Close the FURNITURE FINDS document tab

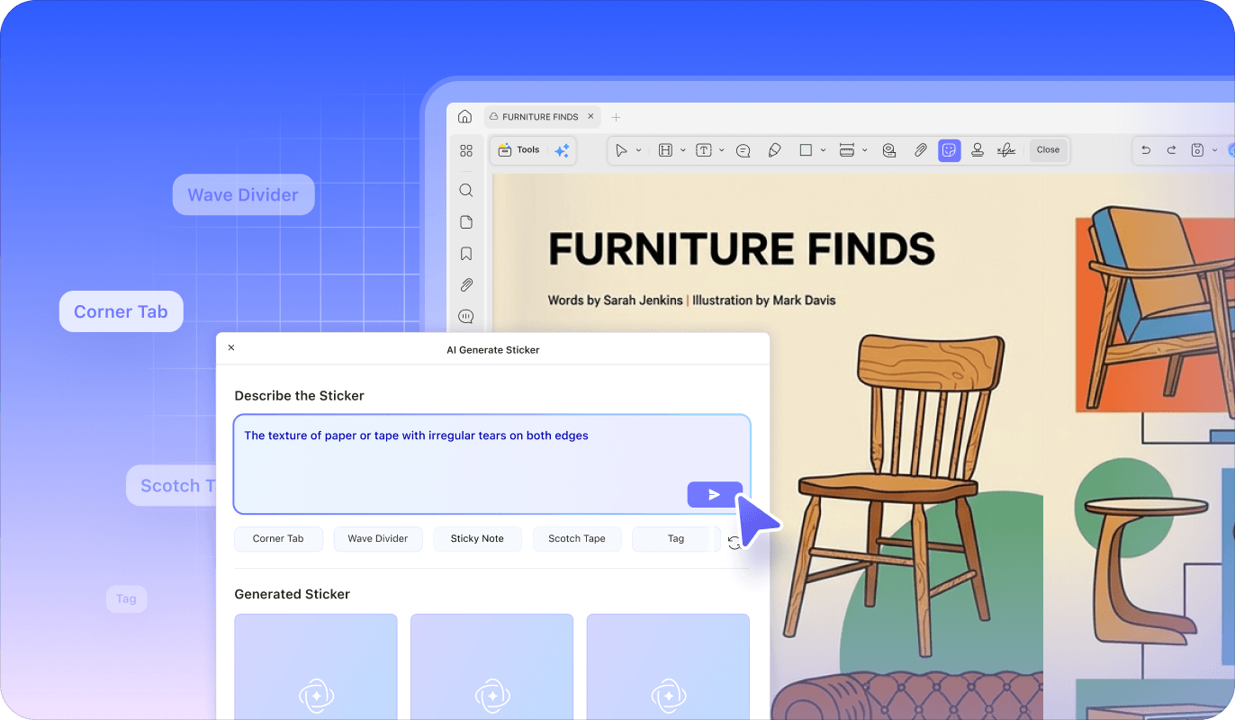coord(590,117)
